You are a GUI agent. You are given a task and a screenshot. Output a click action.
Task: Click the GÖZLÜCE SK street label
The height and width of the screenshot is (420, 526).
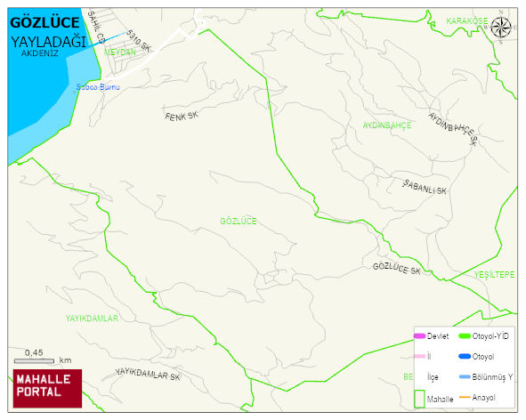point(397,269)
